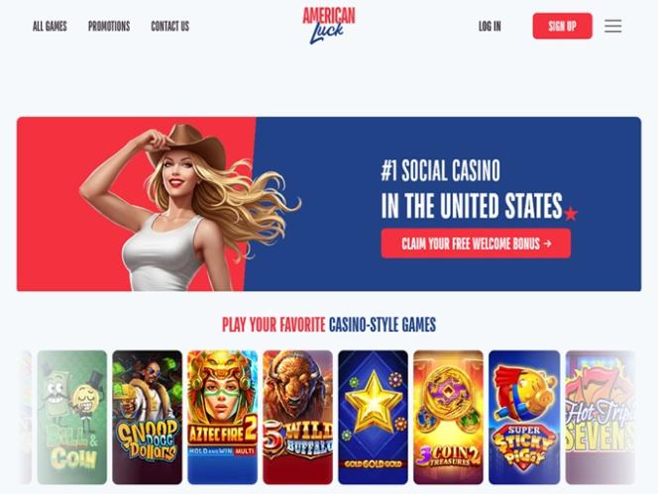658x494 pixels.
Task: Open the Contact Us link
Action: click(170, 27)
